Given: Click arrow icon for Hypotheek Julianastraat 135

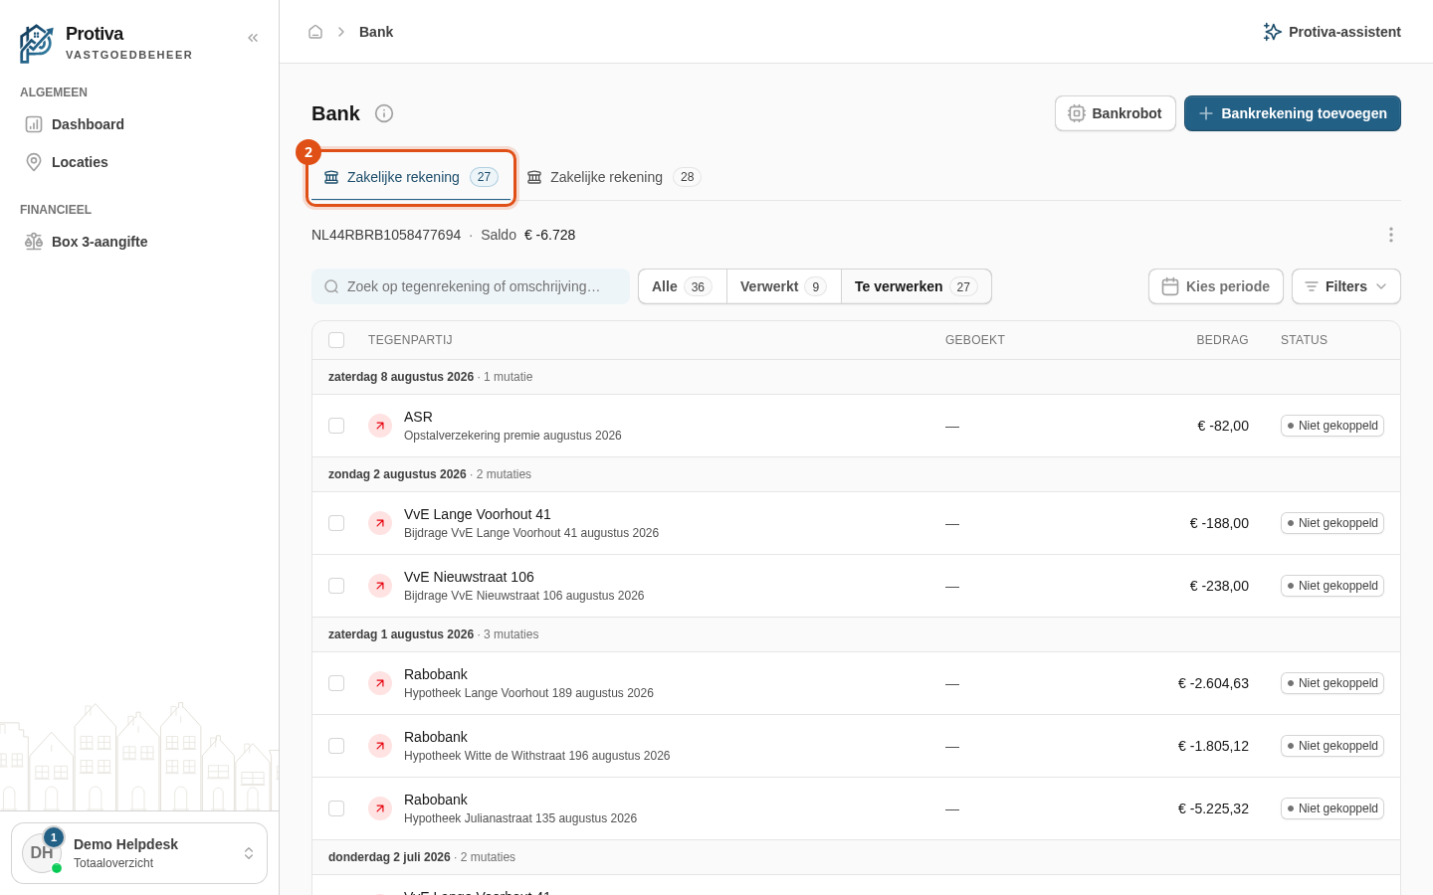Looking at the screenshot, I should click(x=380, y=808).
